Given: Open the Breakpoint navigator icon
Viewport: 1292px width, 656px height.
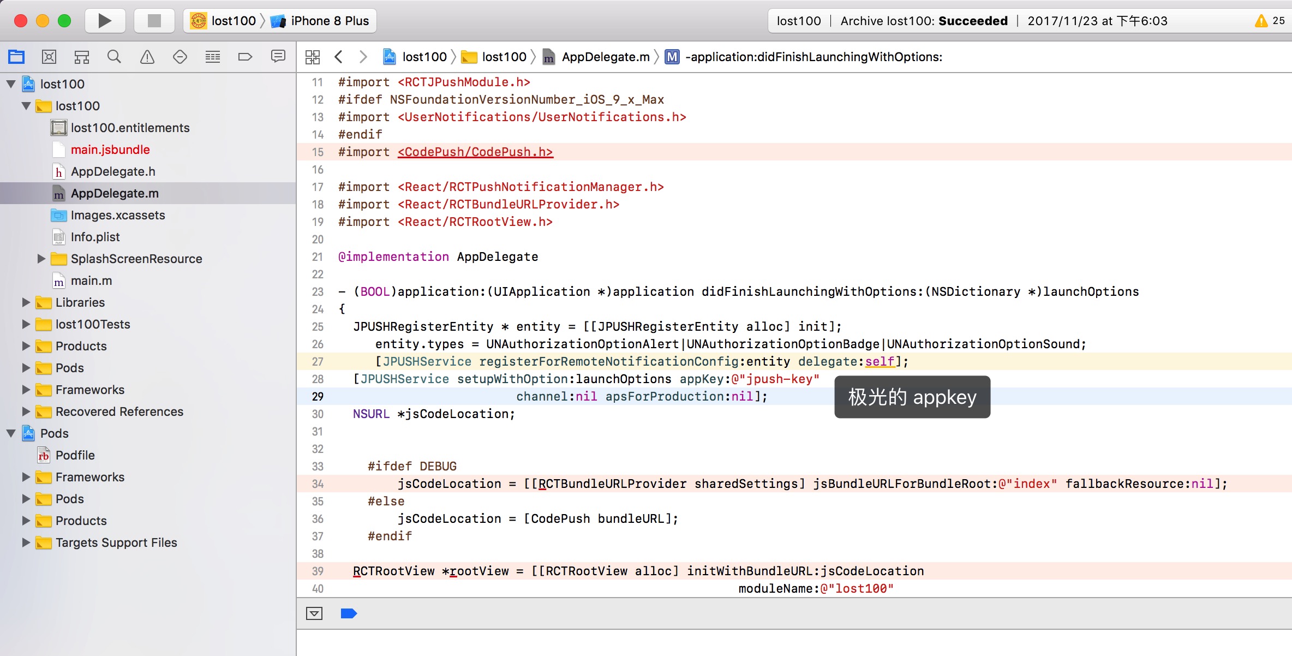Looking at the screenshot, I should point(245,57).
